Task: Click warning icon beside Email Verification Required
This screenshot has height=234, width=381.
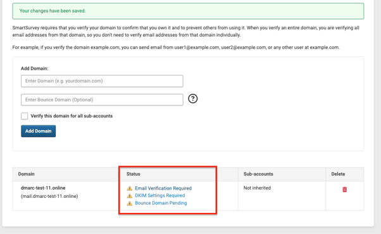Action: click(130, 188)
